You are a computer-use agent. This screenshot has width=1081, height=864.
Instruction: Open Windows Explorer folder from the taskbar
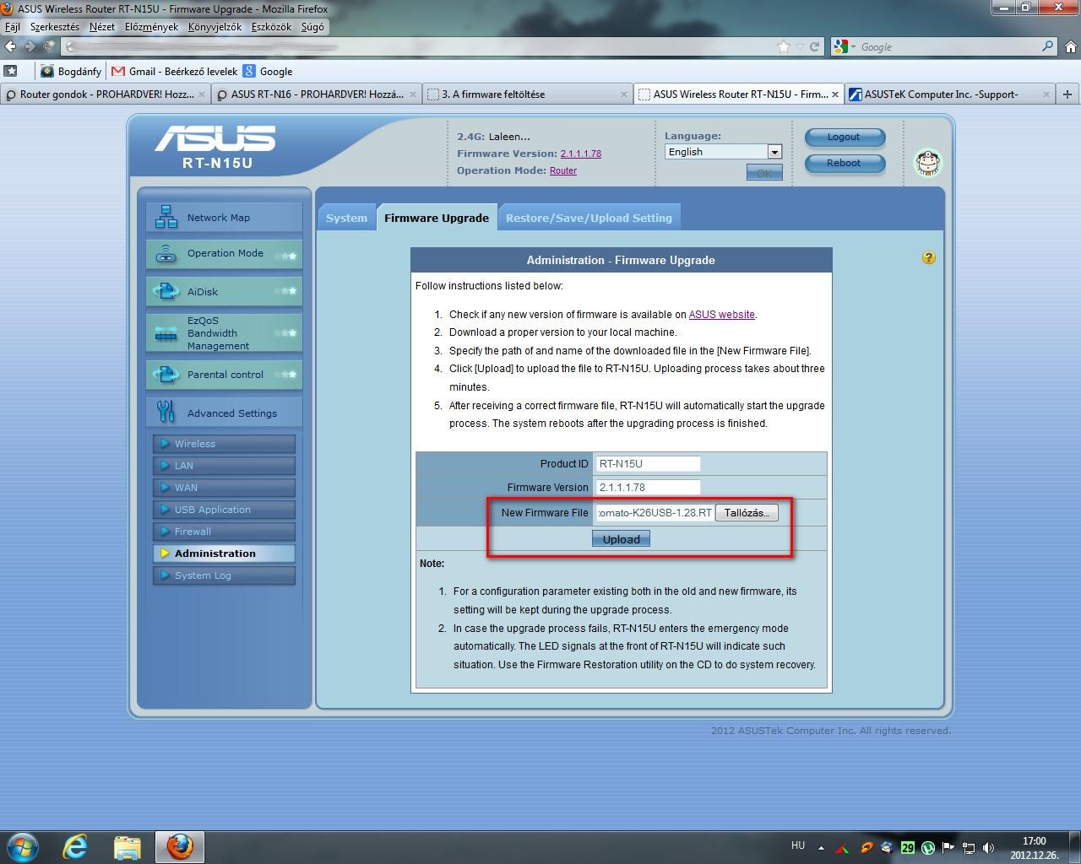127,846
